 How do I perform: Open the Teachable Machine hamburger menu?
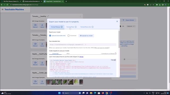click(2, 9)
